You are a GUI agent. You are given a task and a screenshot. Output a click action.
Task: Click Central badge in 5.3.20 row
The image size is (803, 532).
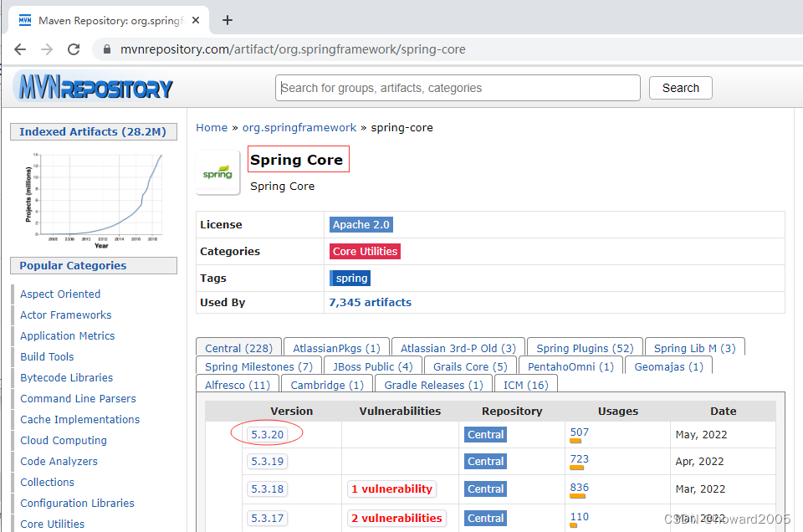485,434
